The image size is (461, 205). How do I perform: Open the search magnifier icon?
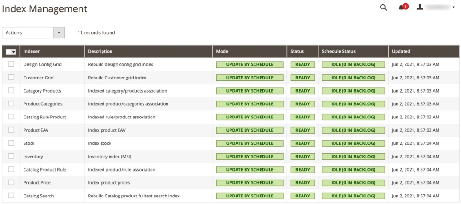coord(383,8)
